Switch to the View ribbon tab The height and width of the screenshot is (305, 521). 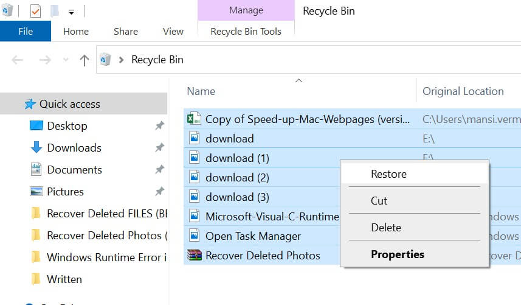coord(173,31)
